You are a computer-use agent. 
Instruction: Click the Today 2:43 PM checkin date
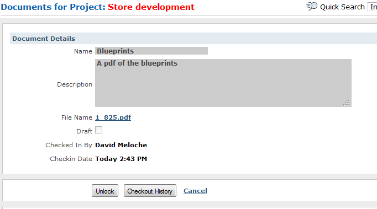click(x=121, y=159)
